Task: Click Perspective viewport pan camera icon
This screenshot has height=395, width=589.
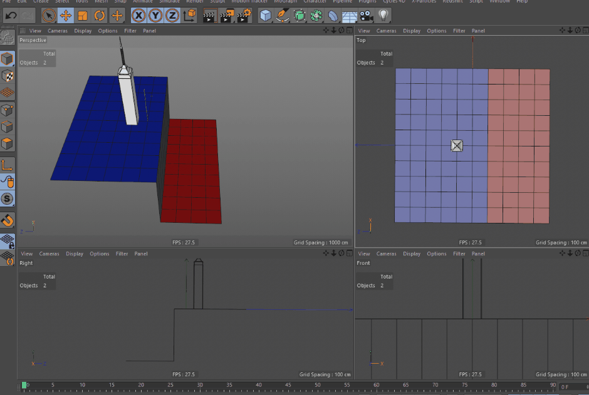Action: click(x=326, y=31)
